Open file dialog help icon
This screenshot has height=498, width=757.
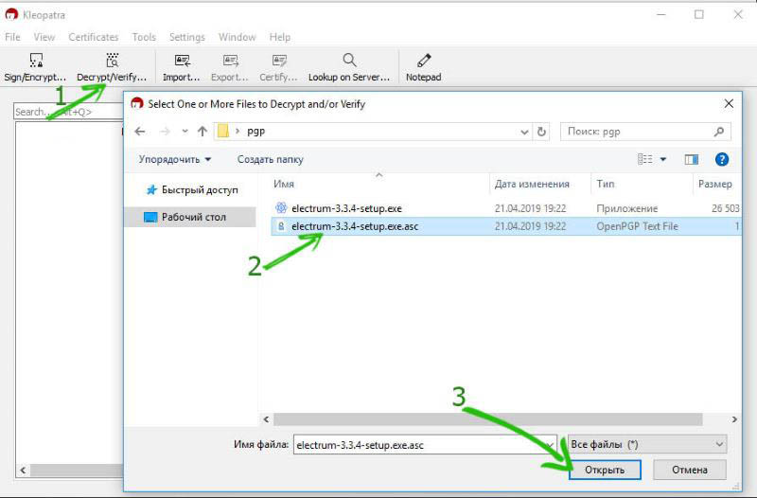(x=722, y=159)
